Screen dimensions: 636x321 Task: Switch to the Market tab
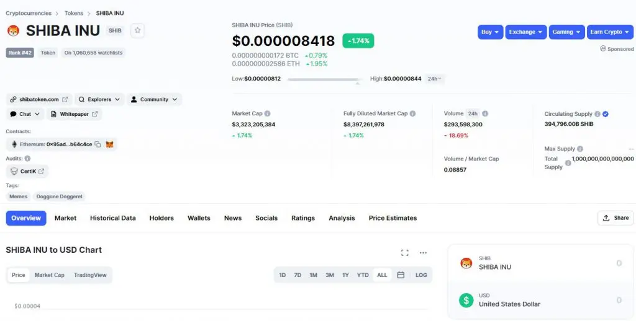click(65, 218)
